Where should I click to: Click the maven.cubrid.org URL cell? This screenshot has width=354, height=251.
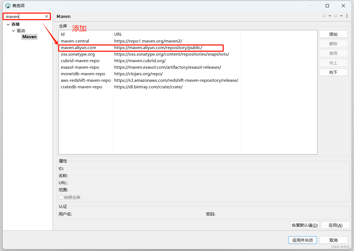[140, 61]
